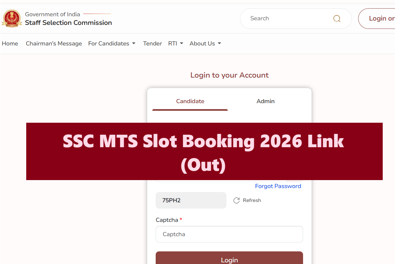Click the 75PH2 captcha code box
This screenshot has width=395, height=264.
191,200
